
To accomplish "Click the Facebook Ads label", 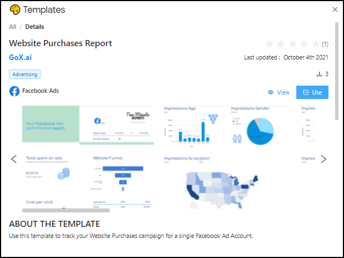I will point(41,91).
